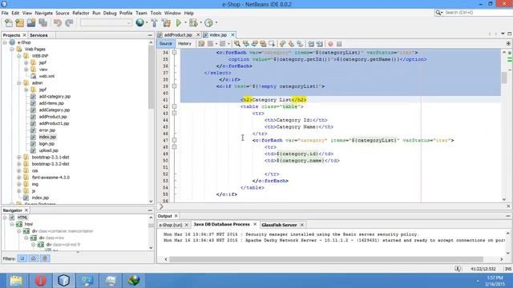
Task: Click the Next Bookmark editor icon
Action: [291, 44]
